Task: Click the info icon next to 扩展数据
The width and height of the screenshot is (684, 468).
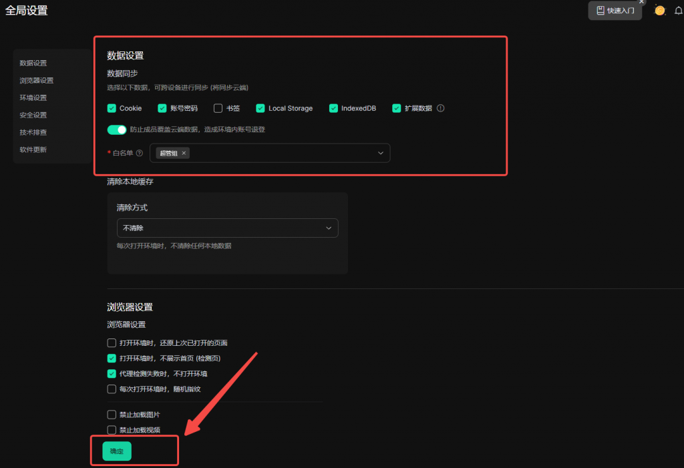Action: pos(441,108)
